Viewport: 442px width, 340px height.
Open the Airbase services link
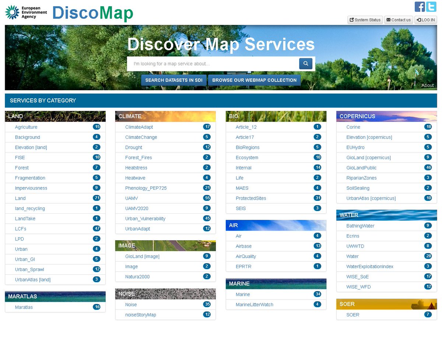click(244, 246)
